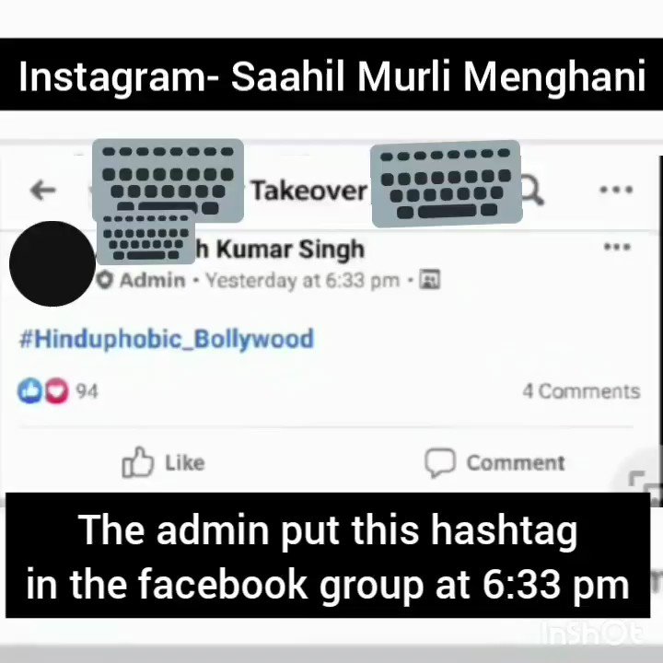
Task: Open the search magnifier in group header
Action: (x=533, y=192)
